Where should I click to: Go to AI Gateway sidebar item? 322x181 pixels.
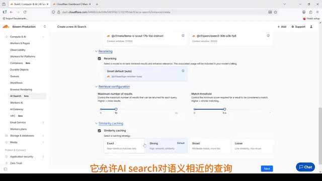(x=17, y=109)
